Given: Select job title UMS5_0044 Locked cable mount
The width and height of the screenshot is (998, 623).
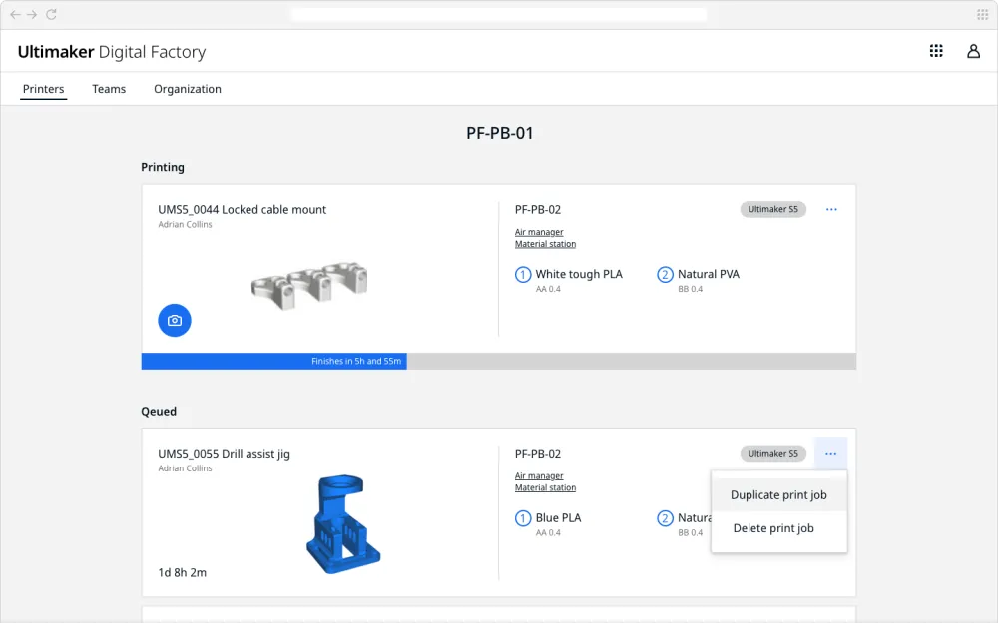Looking at the screenshot, I should click(242, 209).
